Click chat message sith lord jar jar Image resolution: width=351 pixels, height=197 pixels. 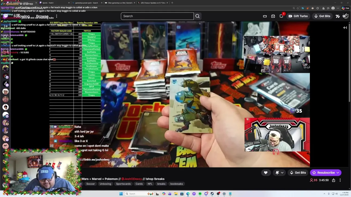tap(84, 132)
